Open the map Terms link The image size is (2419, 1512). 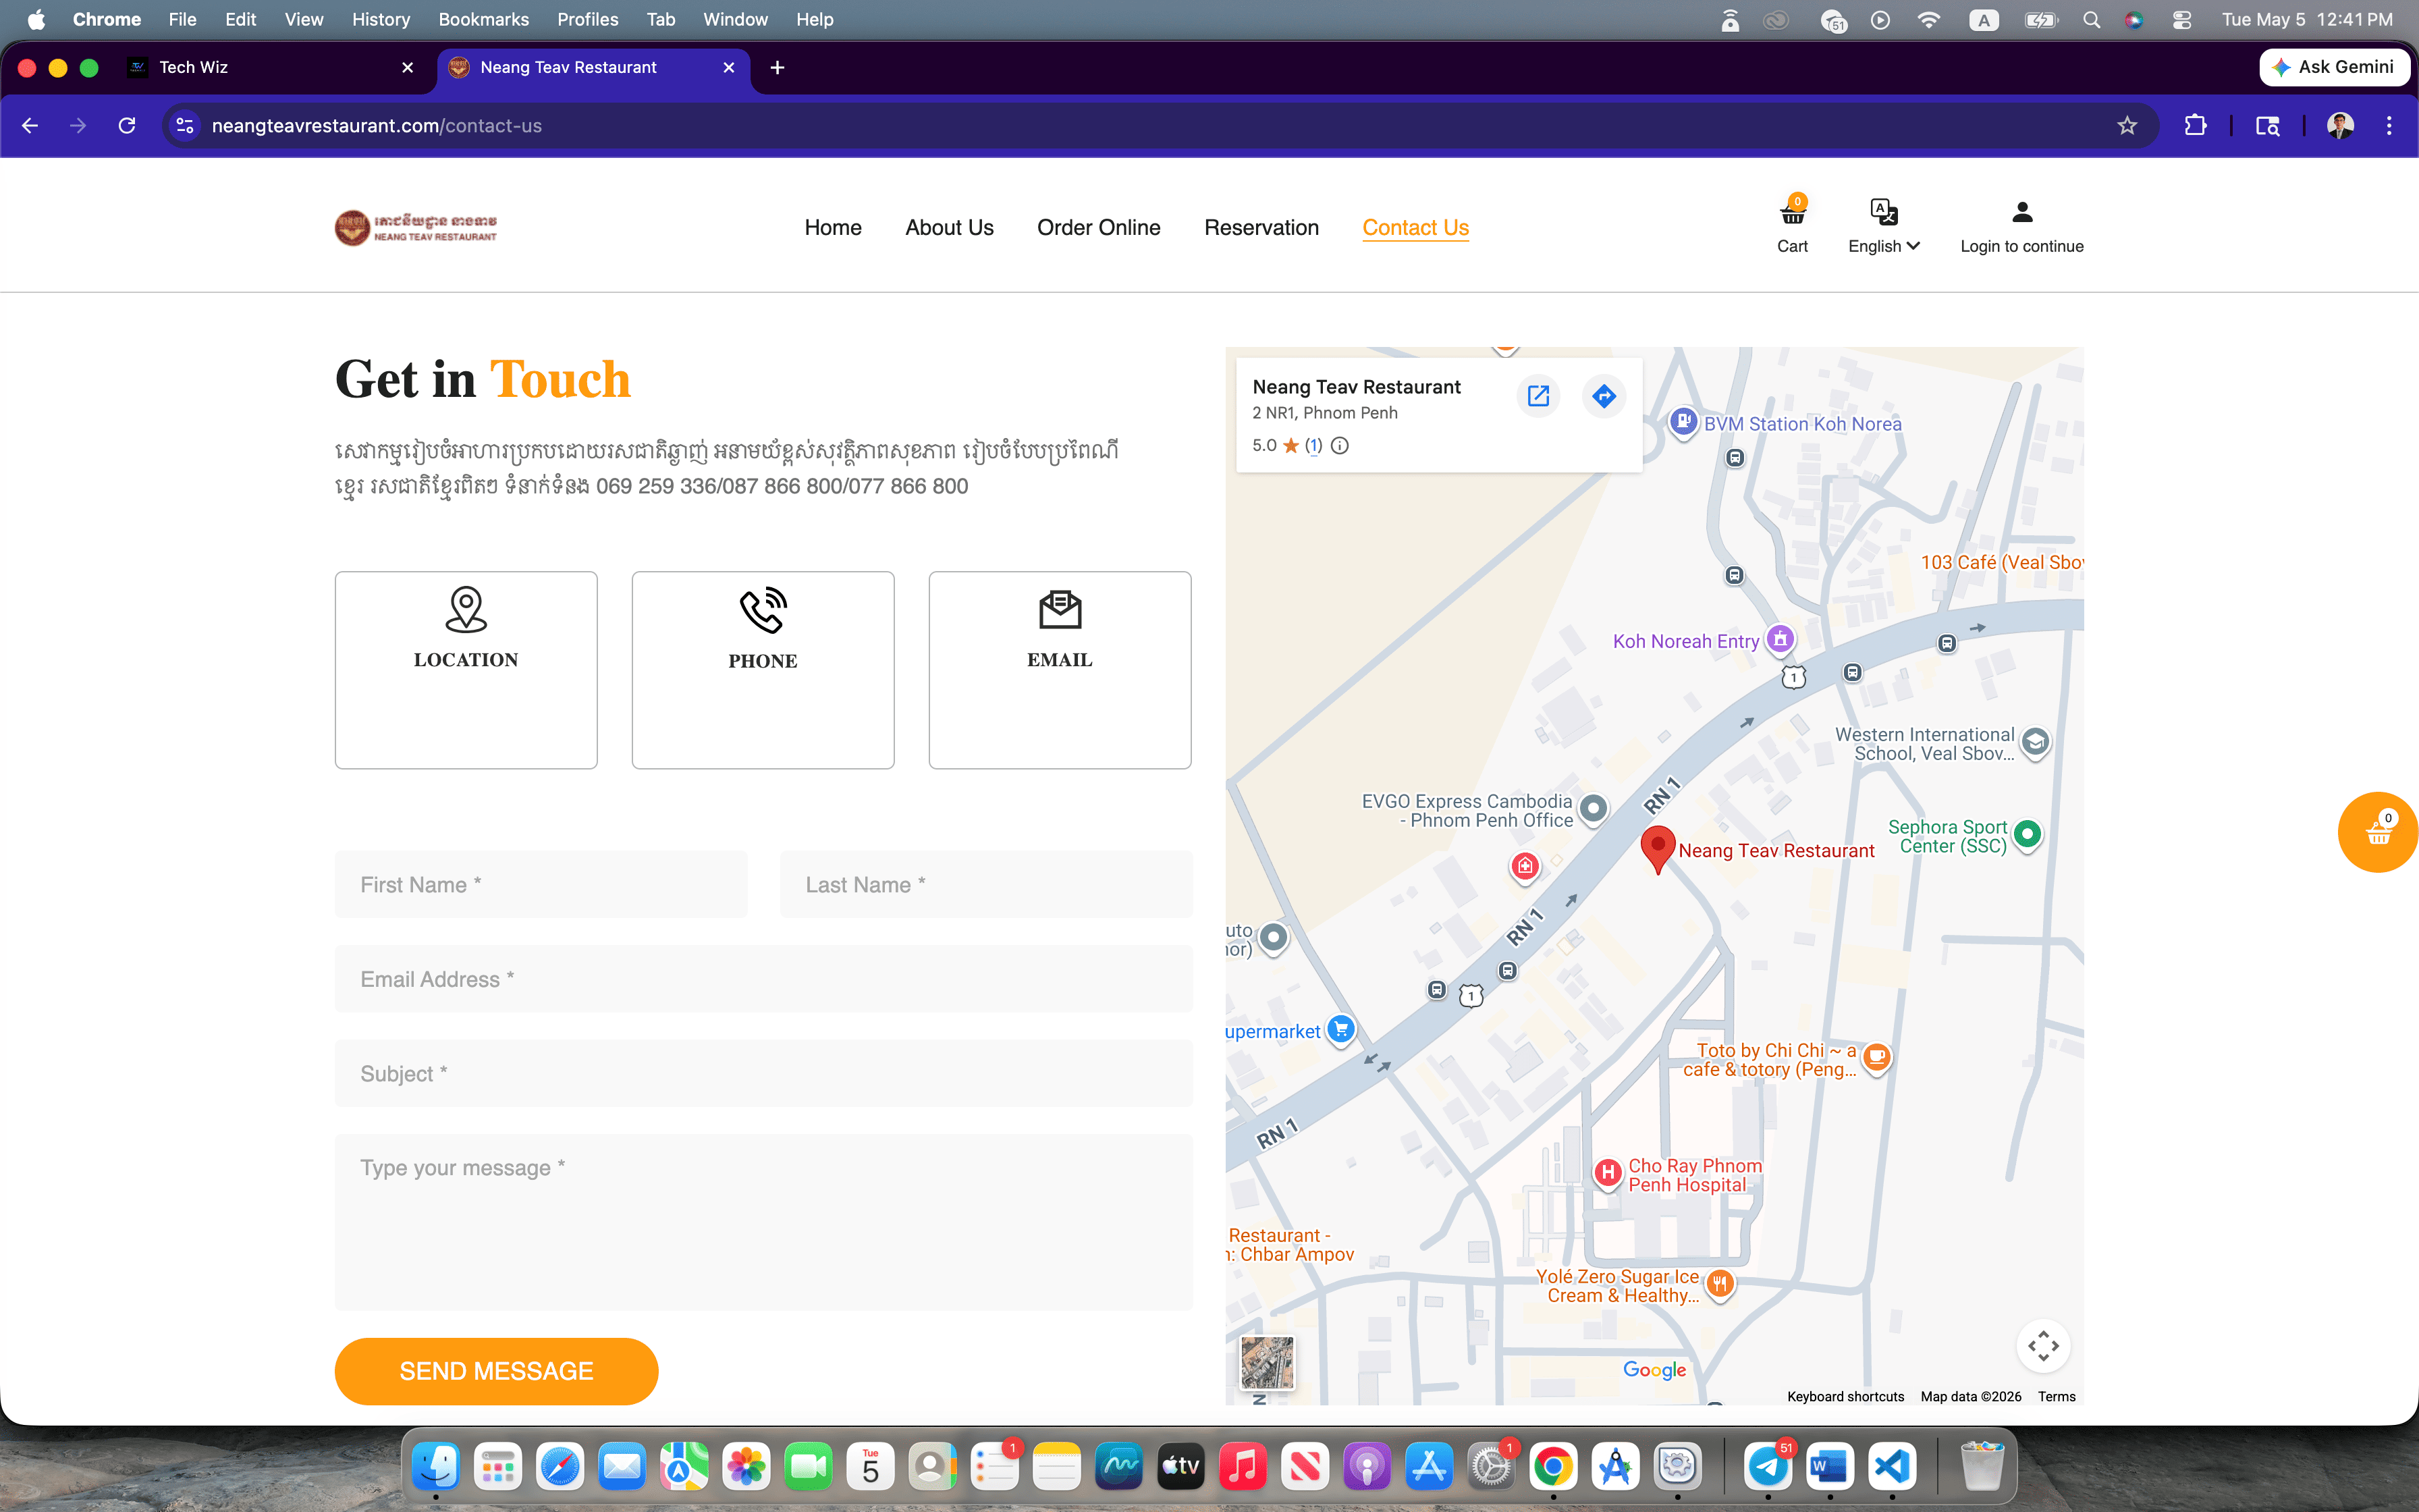[2056, 1396]
